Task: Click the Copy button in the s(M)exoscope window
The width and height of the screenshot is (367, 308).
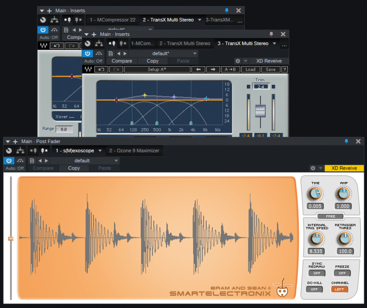Action: [x=74, y=168]
